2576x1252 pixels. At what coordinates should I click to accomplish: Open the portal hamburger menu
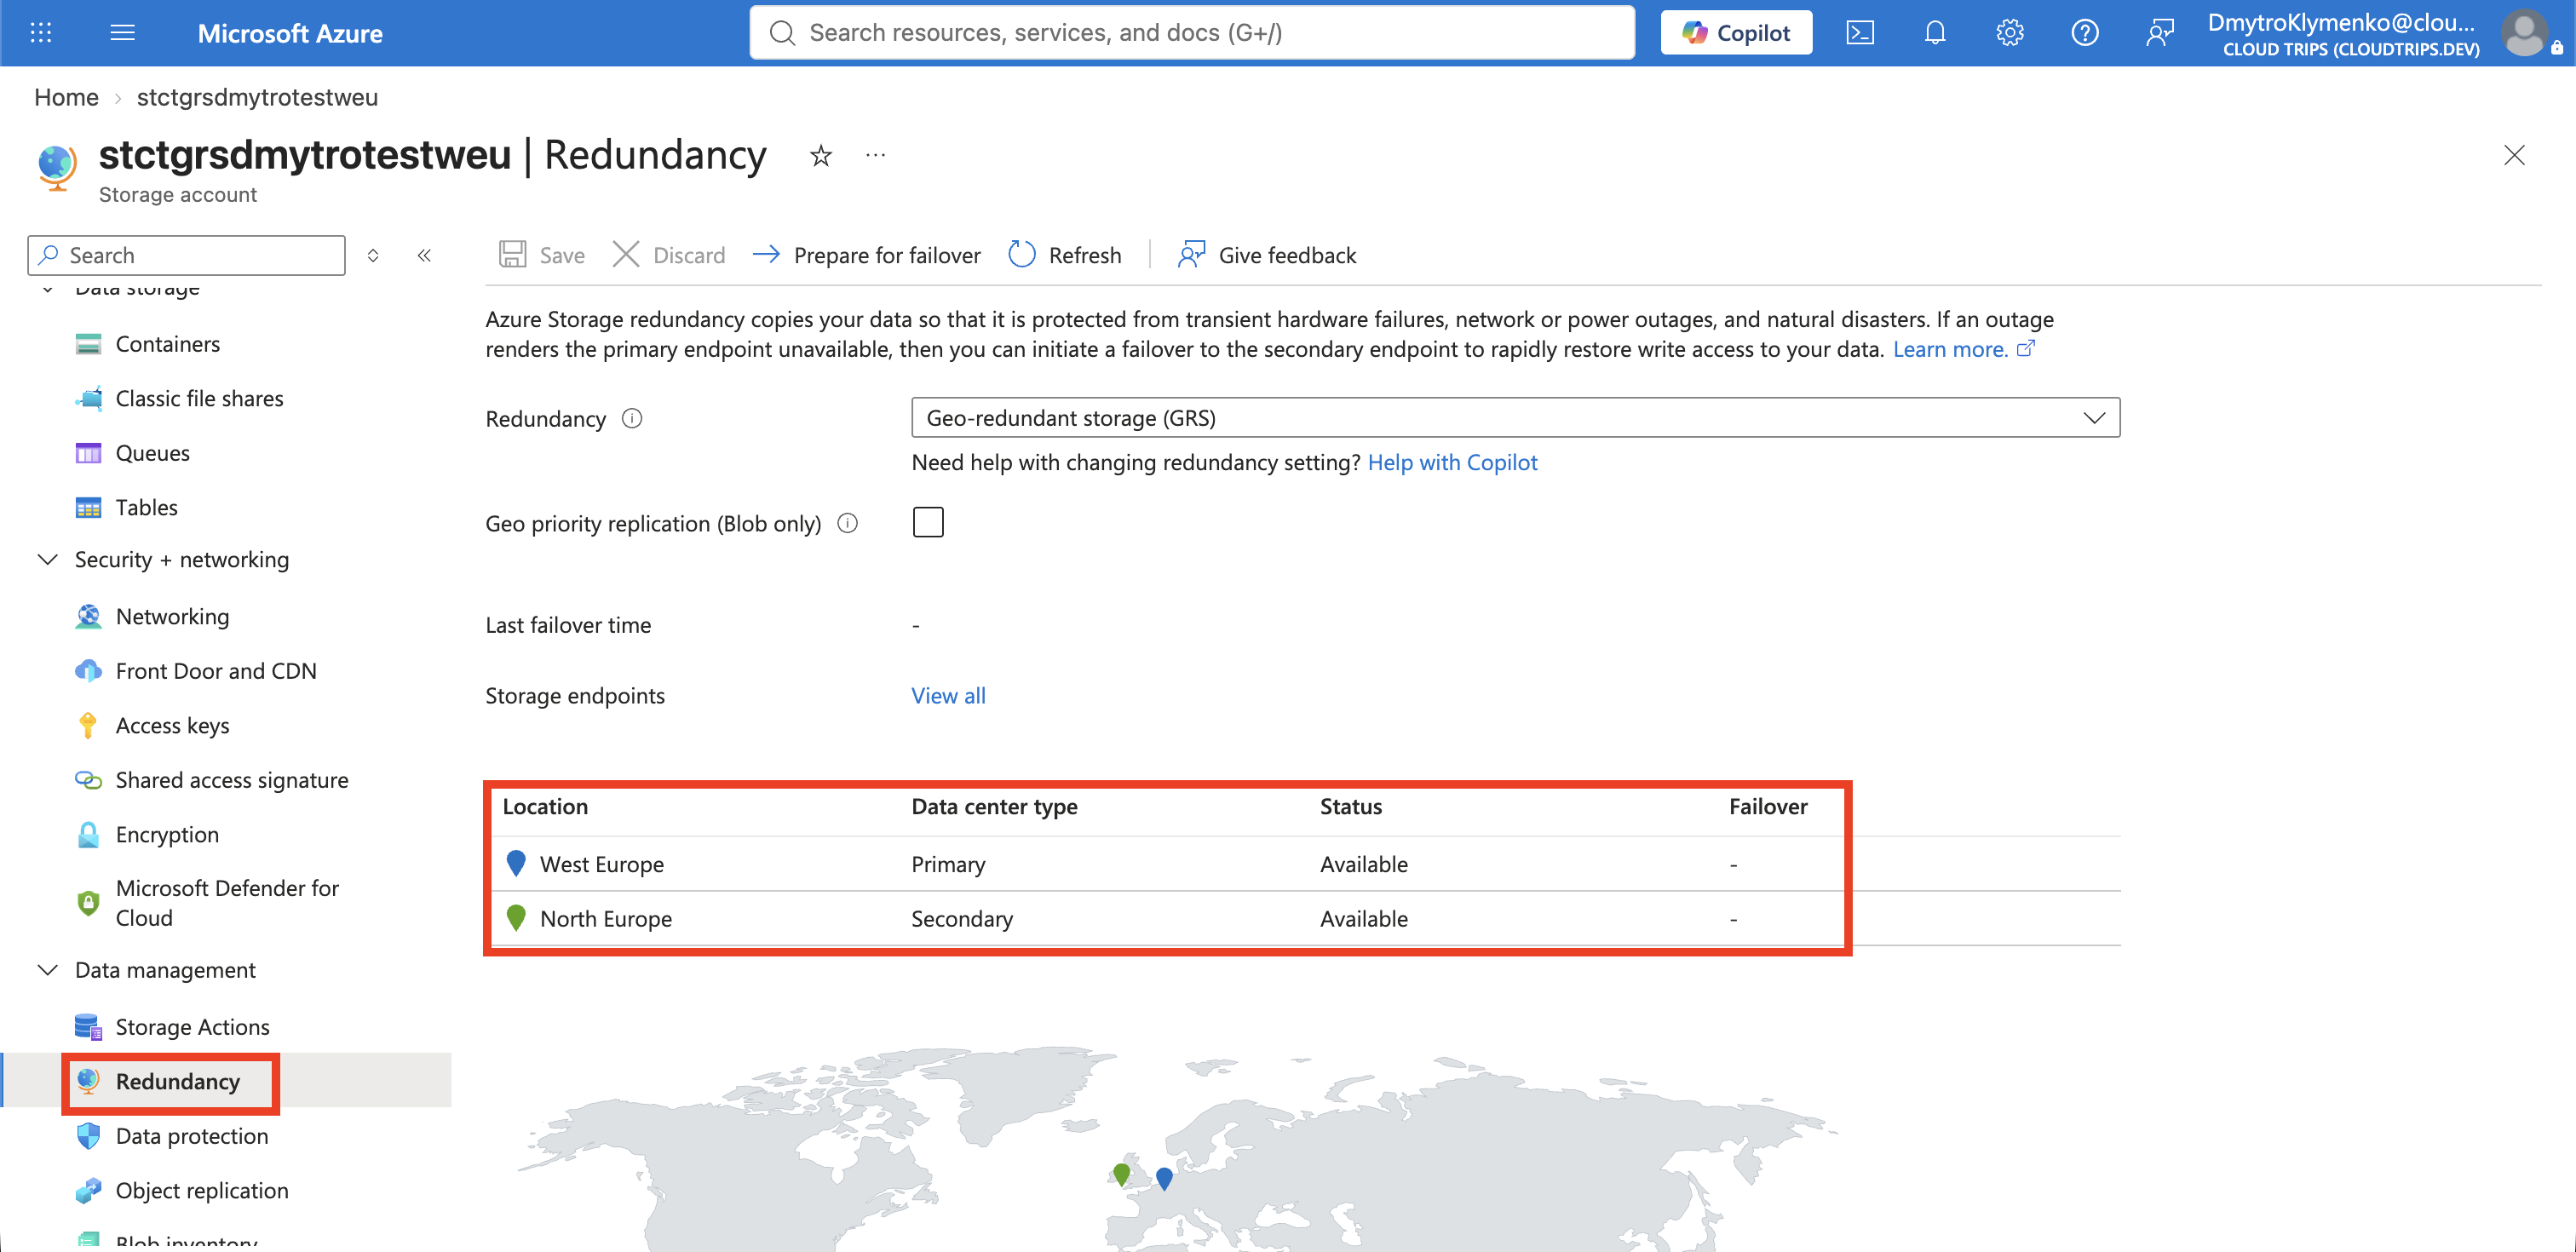coord(122,33)
